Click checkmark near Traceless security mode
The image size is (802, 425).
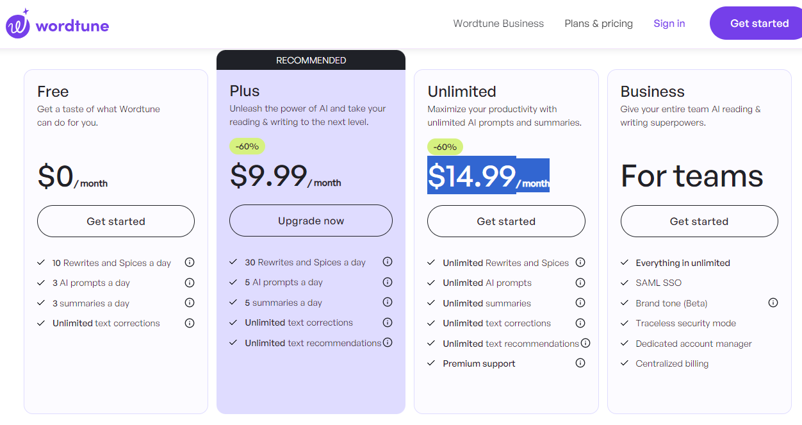623,322
